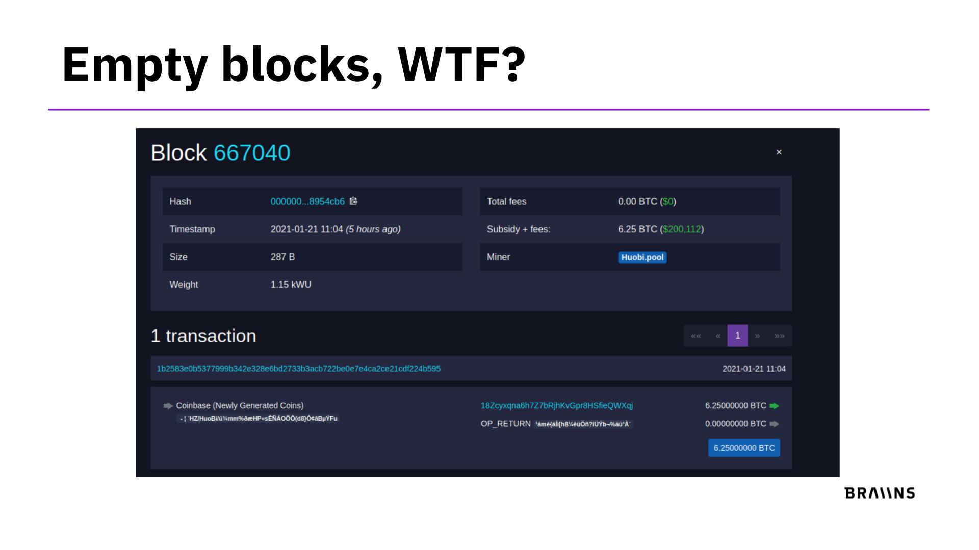Go to last transactions page
This screenshot has width=979, height=550.
[779, 336]
